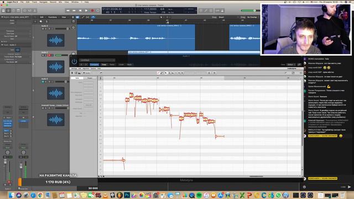The width and height of the screenshot is (354, 199).
Task: Unmute the Audio 5 track M button
Action: (43, 82)
